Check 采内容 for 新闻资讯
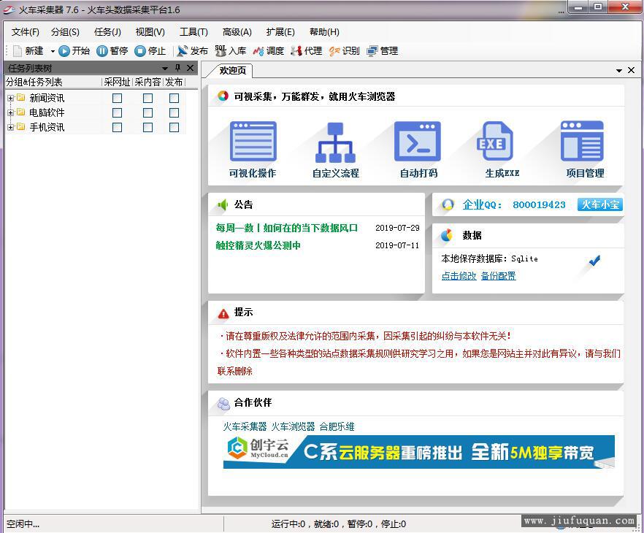Screen dimensions: 644x533 (147, 98)
